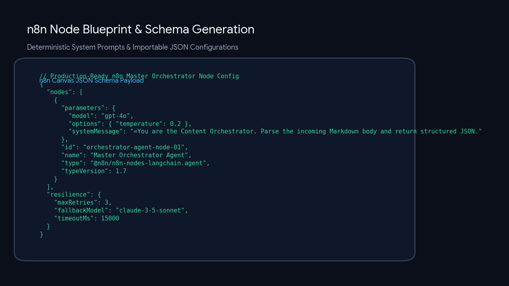
Task: Click the '"resilience": {' line
Action: (74, 195)
